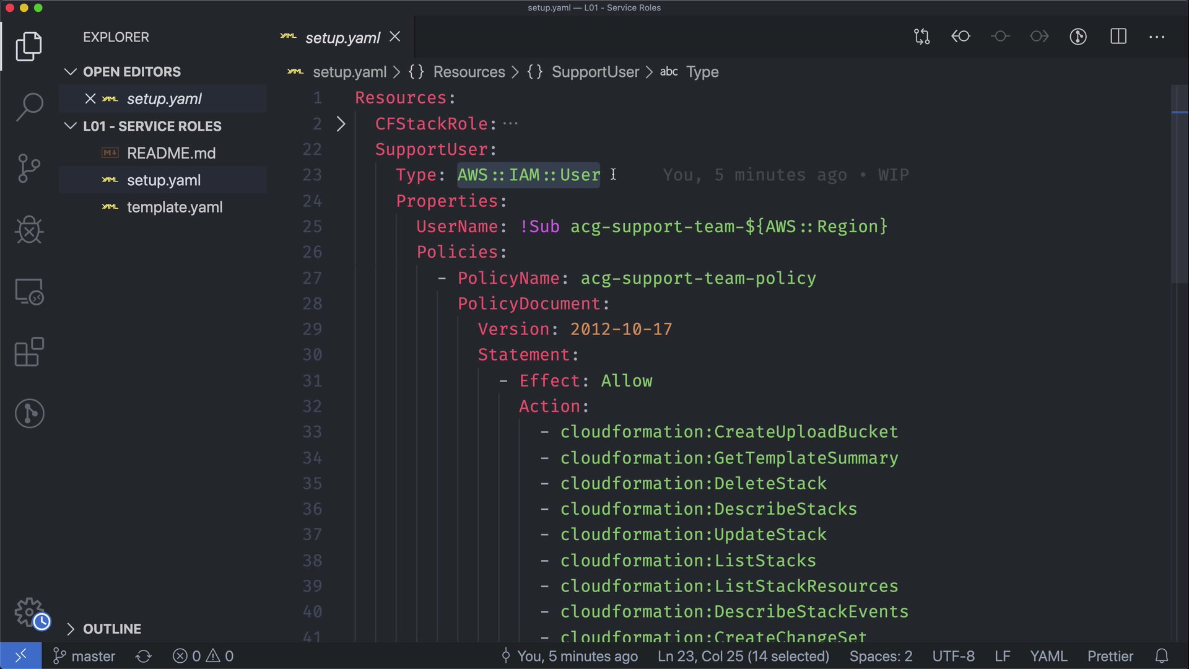This screenshot has height=669, width=1189.
Task: Split the editor to the right
Action: coord(1118,37)
